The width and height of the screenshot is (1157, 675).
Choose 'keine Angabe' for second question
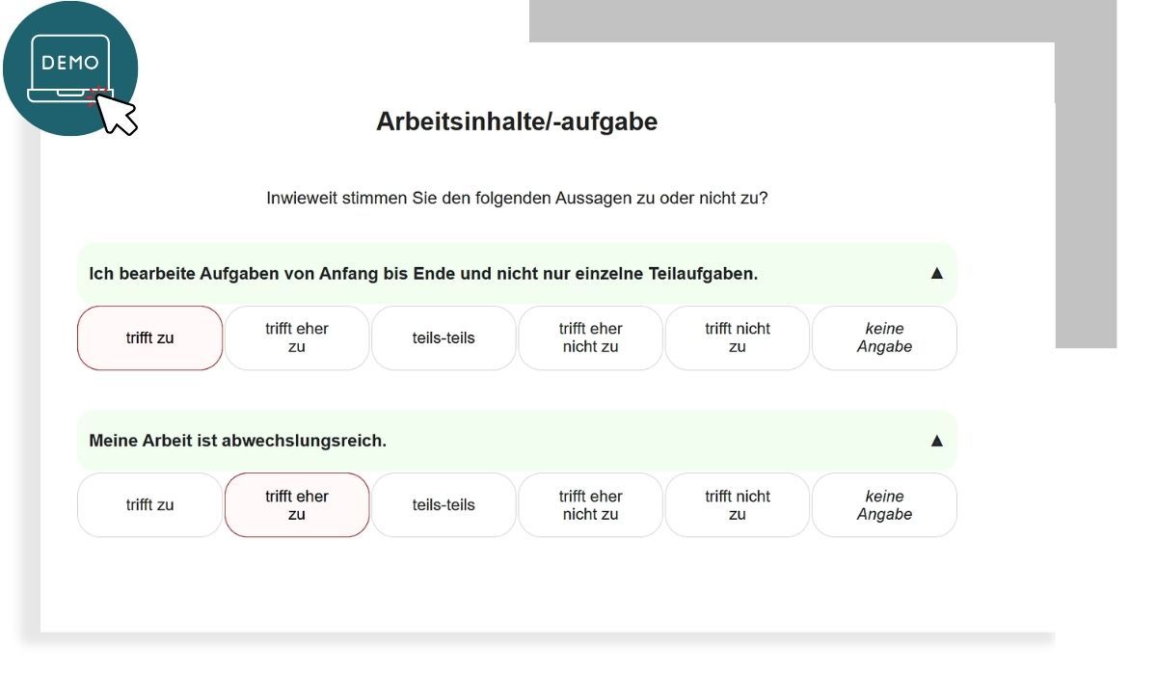click(884, 505)
